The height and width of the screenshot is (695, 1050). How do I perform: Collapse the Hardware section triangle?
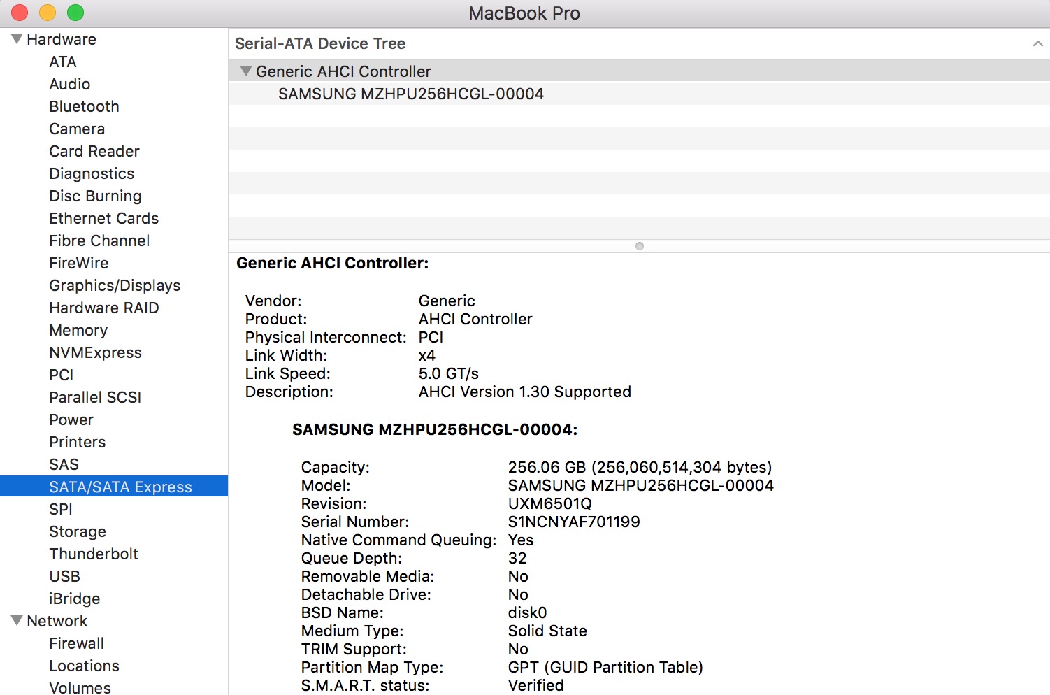click(17, 38)
